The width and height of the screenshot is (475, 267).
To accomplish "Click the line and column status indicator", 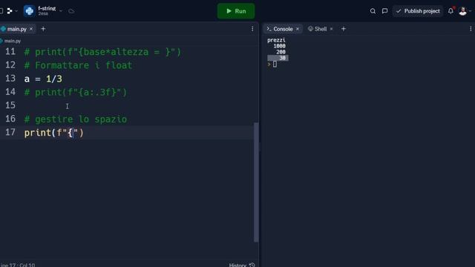I will click(17, 265).
